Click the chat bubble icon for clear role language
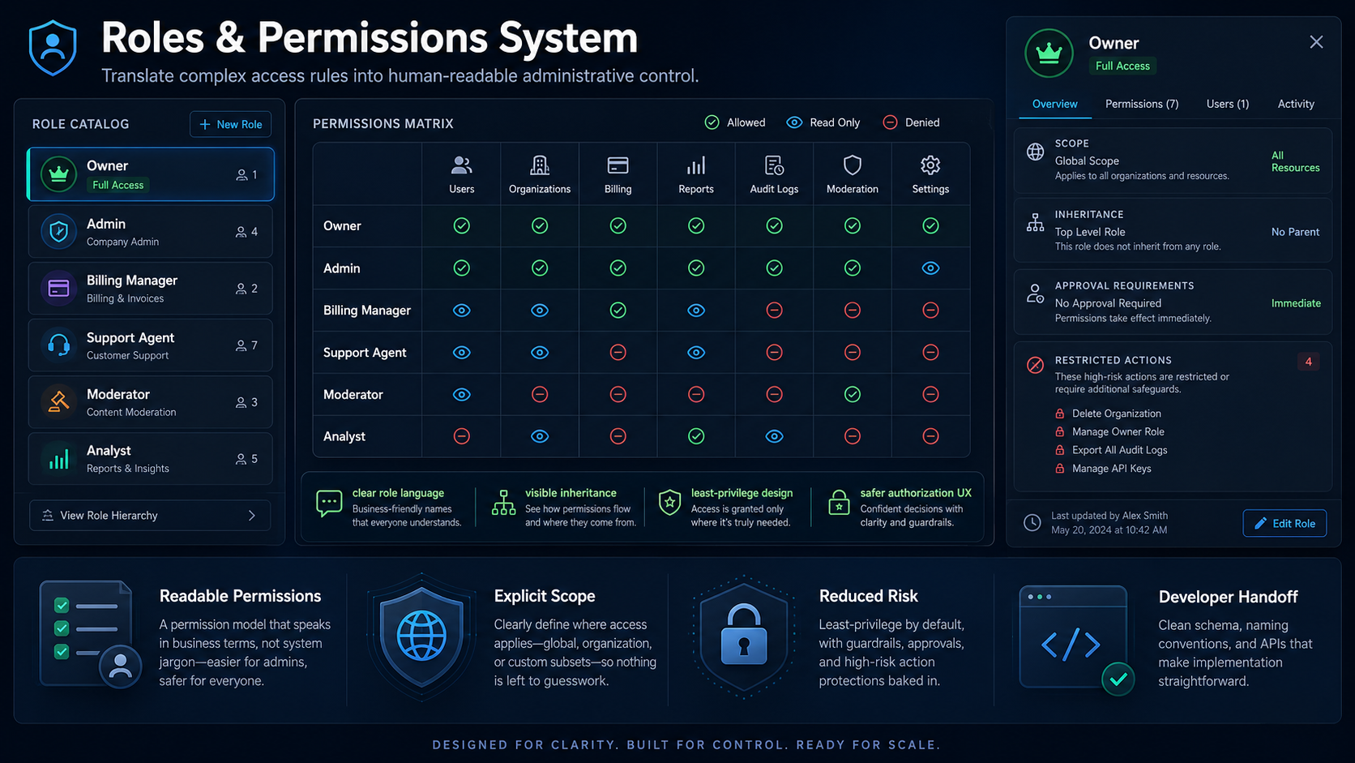The width and height of the screenshot is (1355, 763). (x=329, y=504)
